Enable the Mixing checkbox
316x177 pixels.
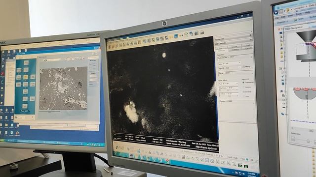243,67
